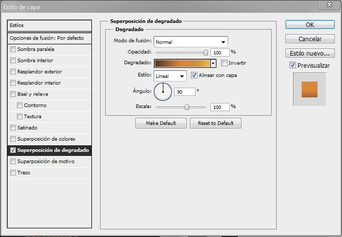Click the Estilo nuevo... button
This screenshot has width=342, height=237.
point(310,53)
